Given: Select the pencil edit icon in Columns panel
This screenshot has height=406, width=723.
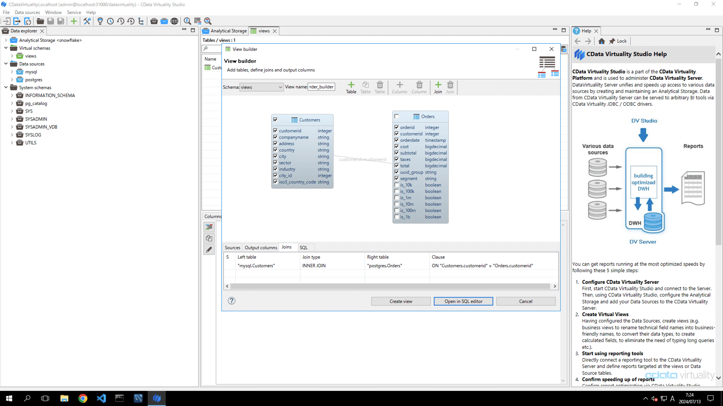Looking at the screenshot, I should (x=209, y=249).
